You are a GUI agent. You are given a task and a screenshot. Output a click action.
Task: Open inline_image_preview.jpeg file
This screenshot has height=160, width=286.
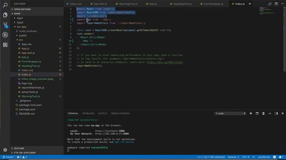pyautogui.click(x=38, y=79)
